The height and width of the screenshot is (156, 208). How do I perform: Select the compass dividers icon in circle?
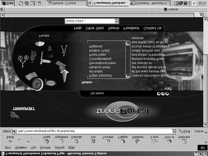pos(64,51)
